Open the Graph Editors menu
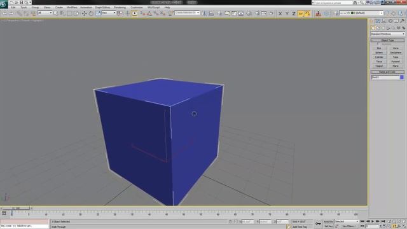The height and width of the screenshot is (229, 407). pyautogui.click(x=102, y=8)
